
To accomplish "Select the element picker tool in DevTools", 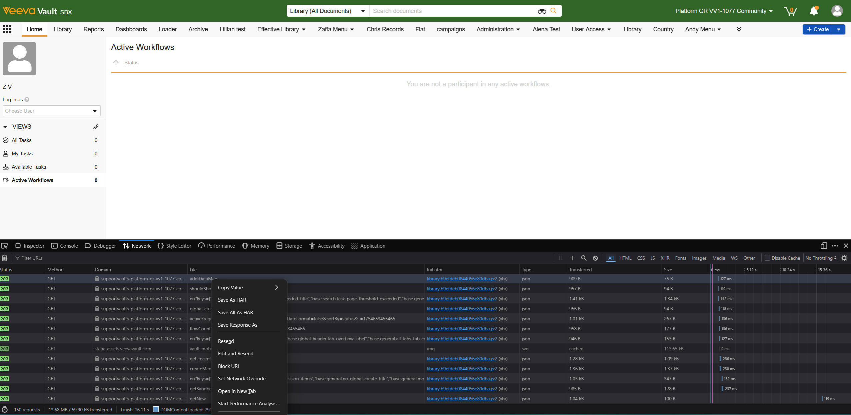I will pos(5,246).
